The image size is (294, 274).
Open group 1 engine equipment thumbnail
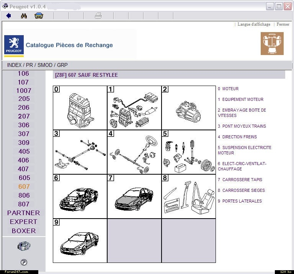click(x=134, y=108)
